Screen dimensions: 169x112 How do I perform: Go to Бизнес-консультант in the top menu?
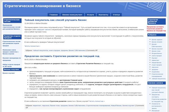click(x=72, y=15)
